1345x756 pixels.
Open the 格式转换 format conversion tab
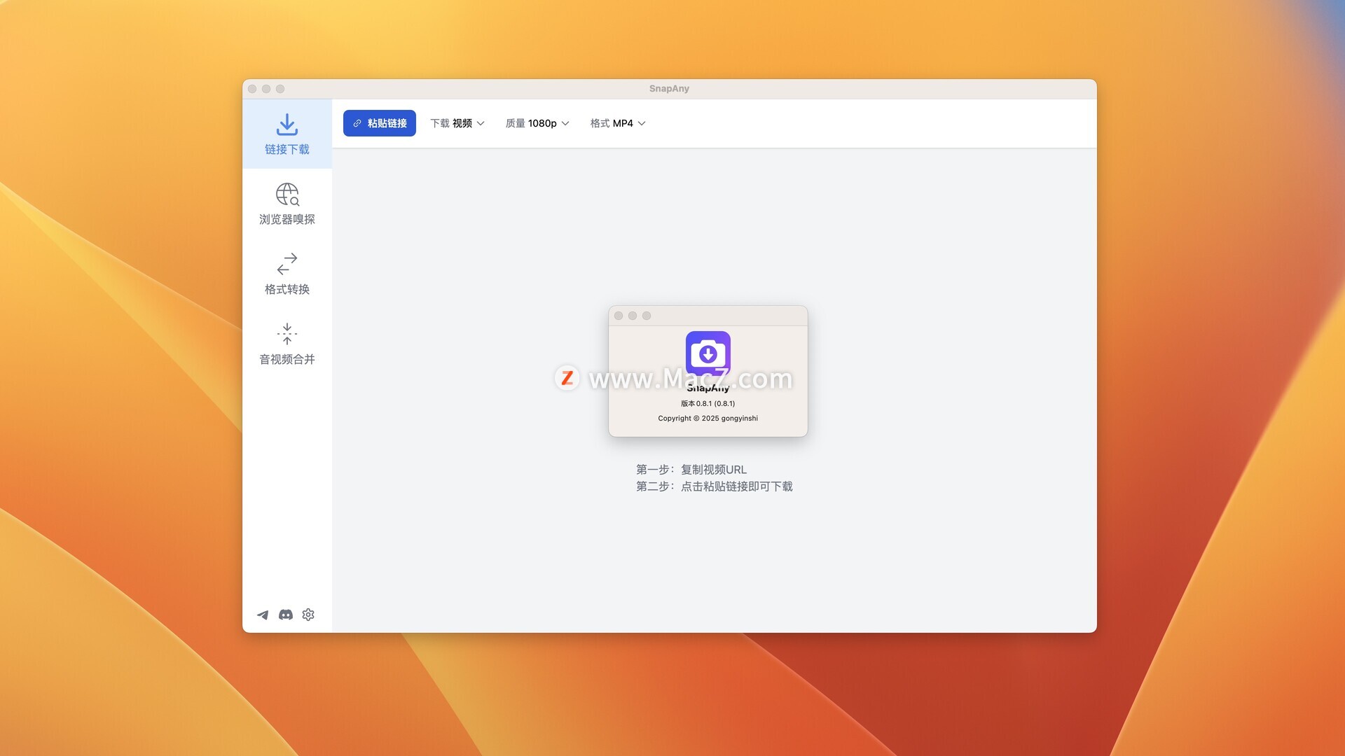tap(287, 274)
